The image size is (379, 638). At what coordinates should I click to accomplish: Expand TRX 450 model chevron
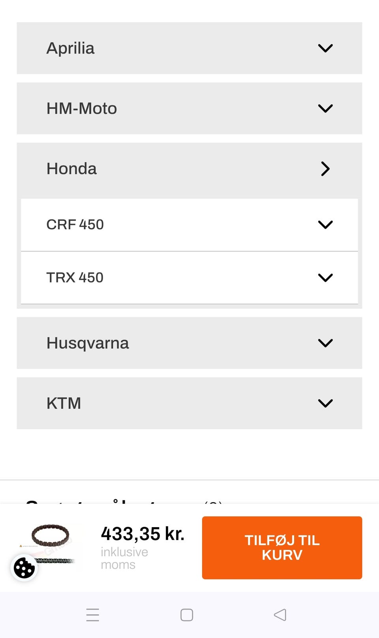click(325, 277)
